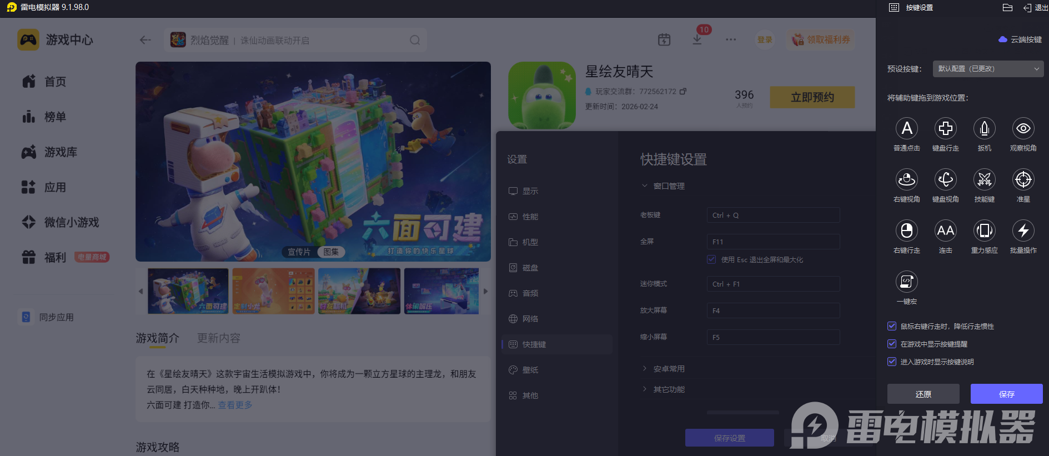The height and width of the screenshot is (456, 1049).
Task: Open the folder icon in the key settings header
Action: click(1007, 8)
